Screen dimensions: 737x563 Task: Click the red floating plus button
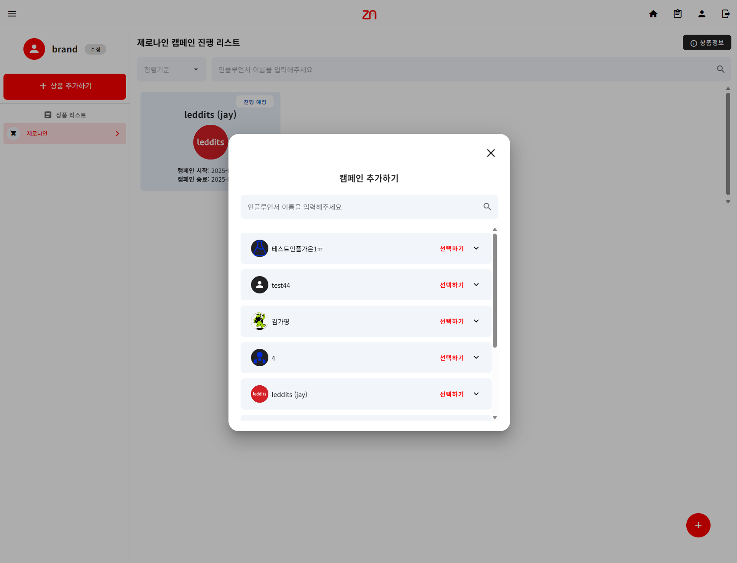tap(698, 525)
